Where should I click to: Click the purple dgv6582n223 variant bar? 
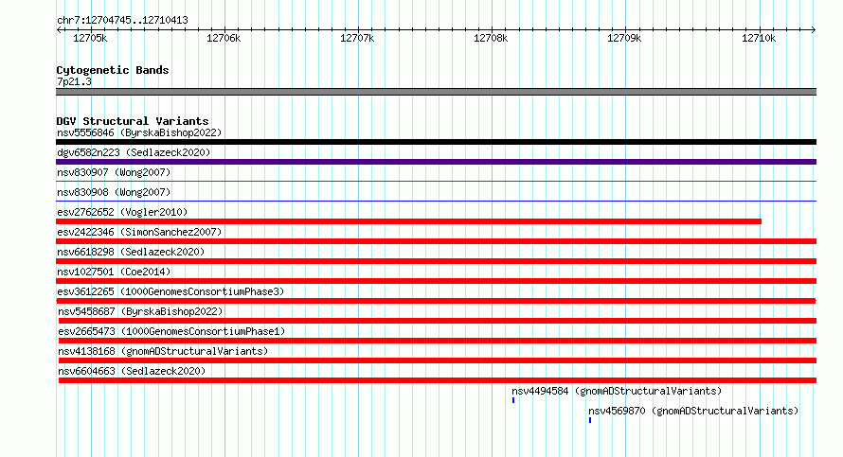point(436,162)
